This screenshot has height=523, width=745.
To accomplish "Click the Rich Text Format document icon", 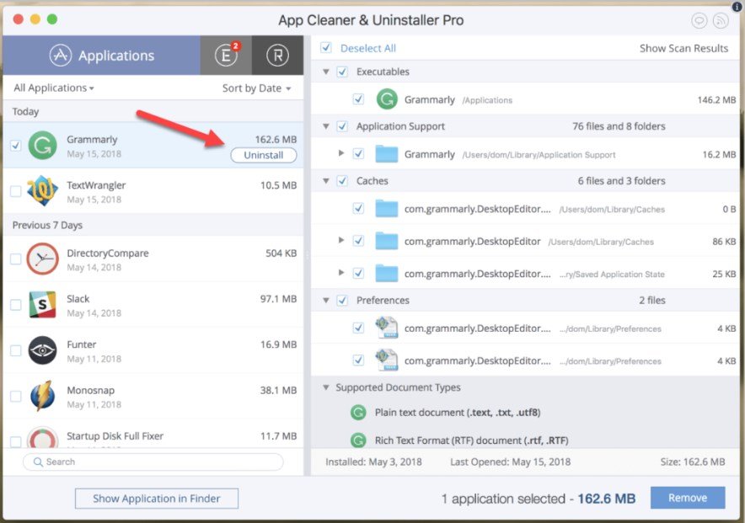I will tap(358, 440).
